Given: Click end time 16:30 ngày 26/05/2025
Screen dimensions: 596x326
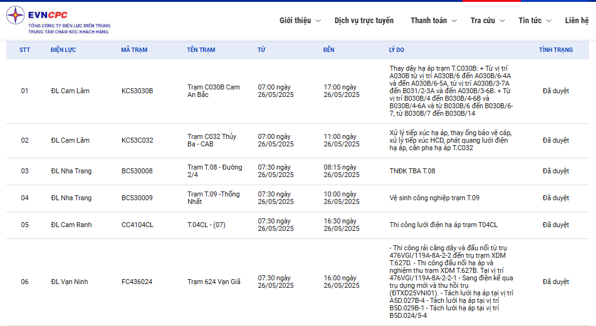Looking at the screenshot, I should (342, 225).
